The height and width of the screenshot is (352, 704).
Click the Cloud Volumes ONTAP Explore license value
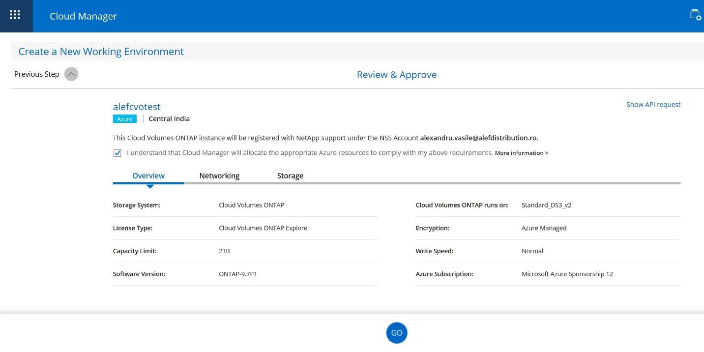click(x=263, y=228)
